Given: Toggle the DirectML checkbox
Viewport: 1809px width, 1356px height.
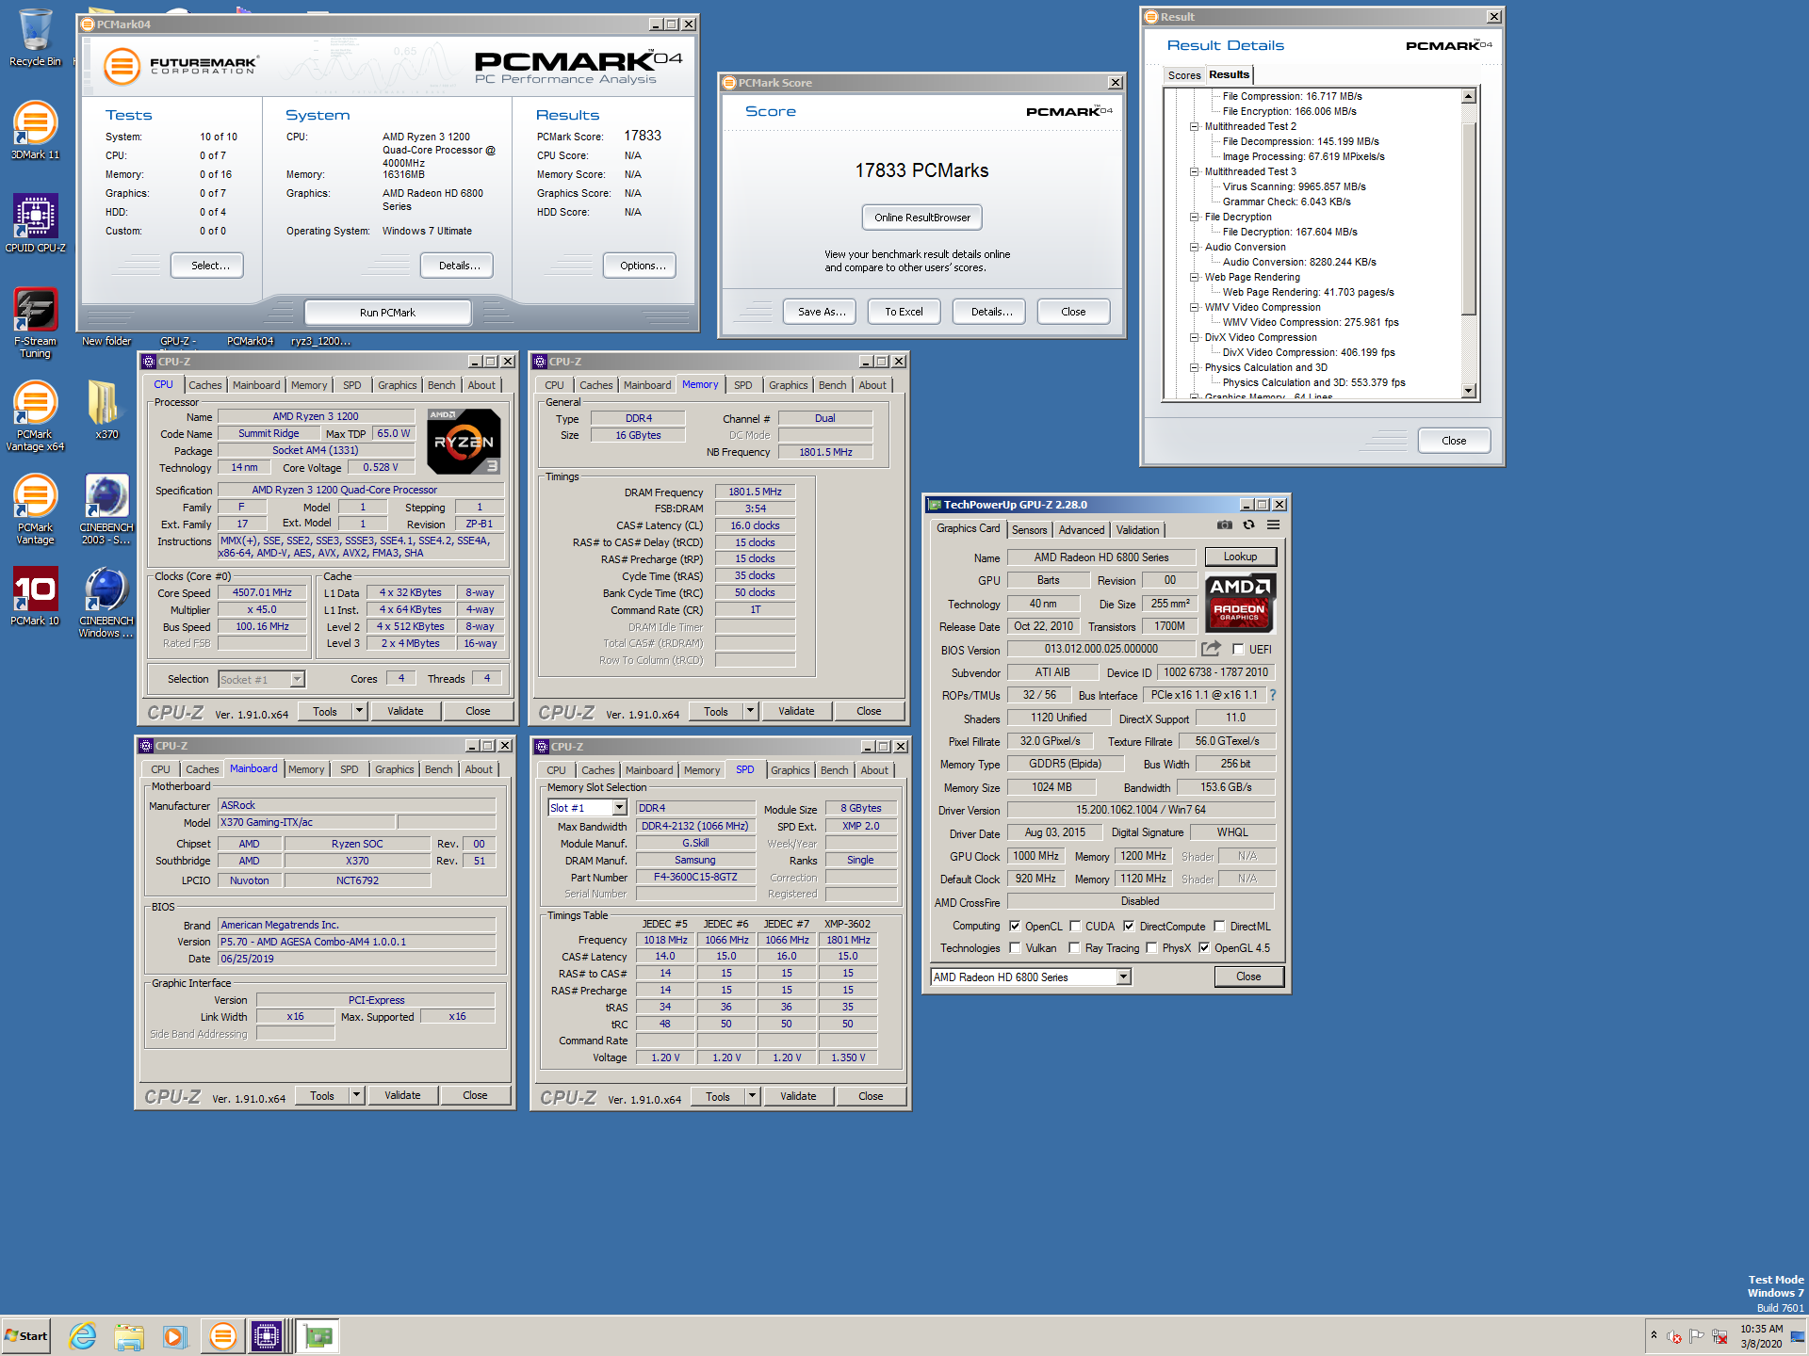Looking at the screenshot, I should coord(1219,926).
